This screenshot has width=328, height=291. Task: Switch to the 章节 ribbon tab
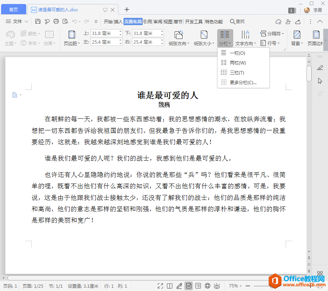pos(178,21)
